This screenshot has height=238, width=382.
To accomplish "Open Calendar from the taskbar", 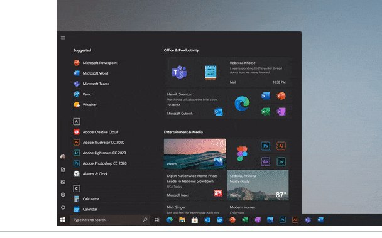I will [x=220, y=220].
